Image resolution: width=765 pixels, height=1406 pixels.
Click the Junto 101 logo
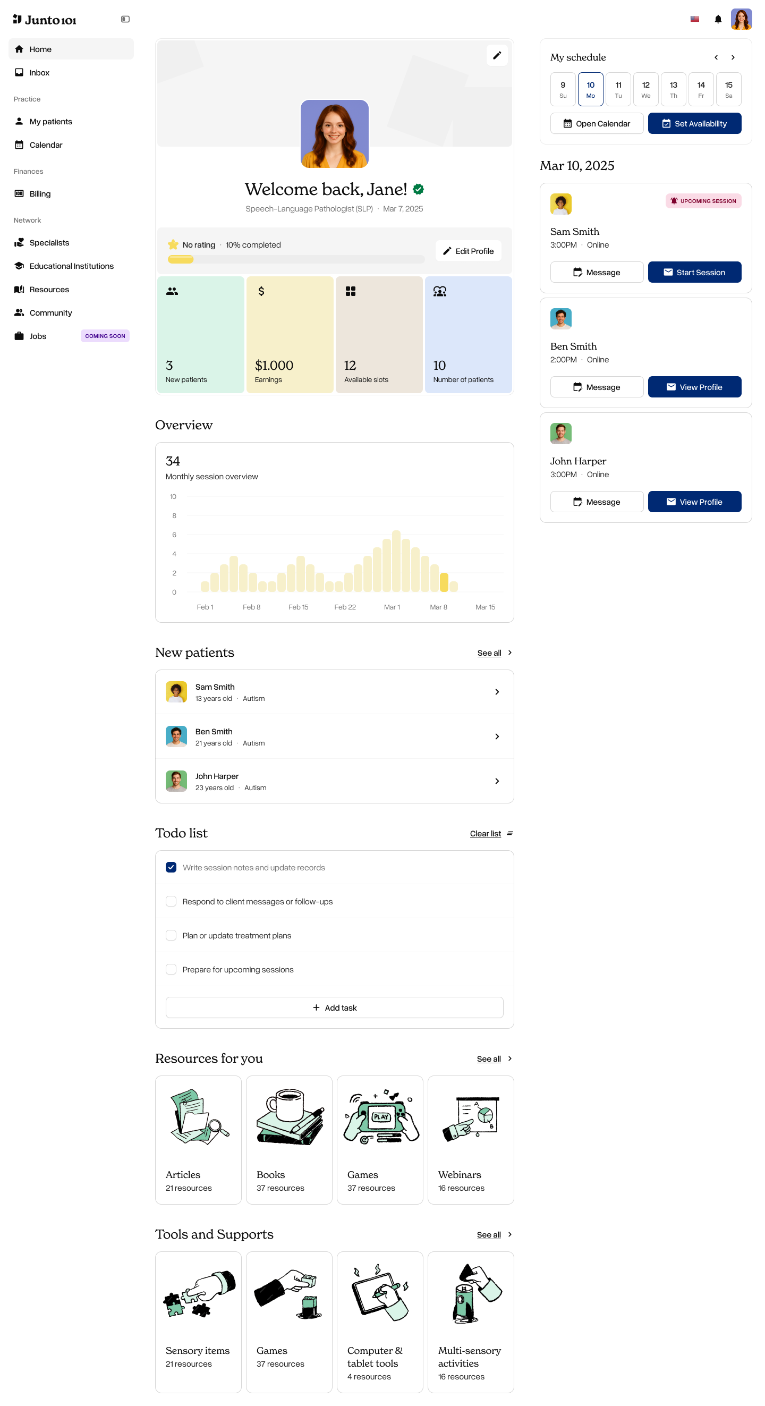tap(45, 20)
